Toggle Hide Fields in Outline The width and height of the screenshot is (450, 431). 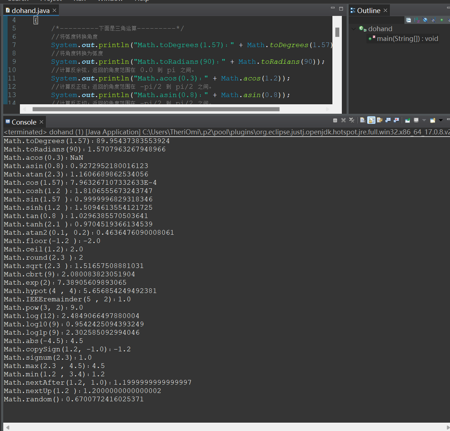[x=425, y=20]
